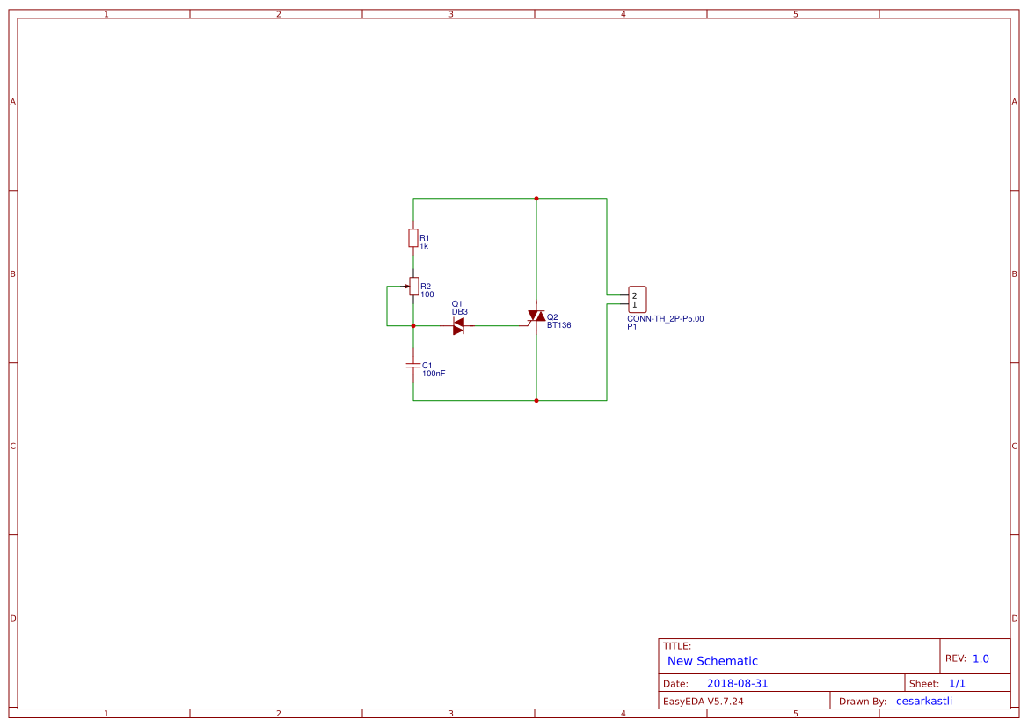Click the green wire connecting R1 to R2
Screen dimensions: 1028x727
click(413, 261)
